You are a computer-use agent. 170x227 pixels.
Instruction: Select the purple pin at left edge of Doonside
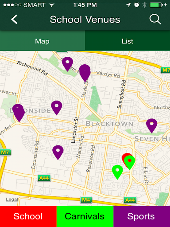click(x=19, y=113)
